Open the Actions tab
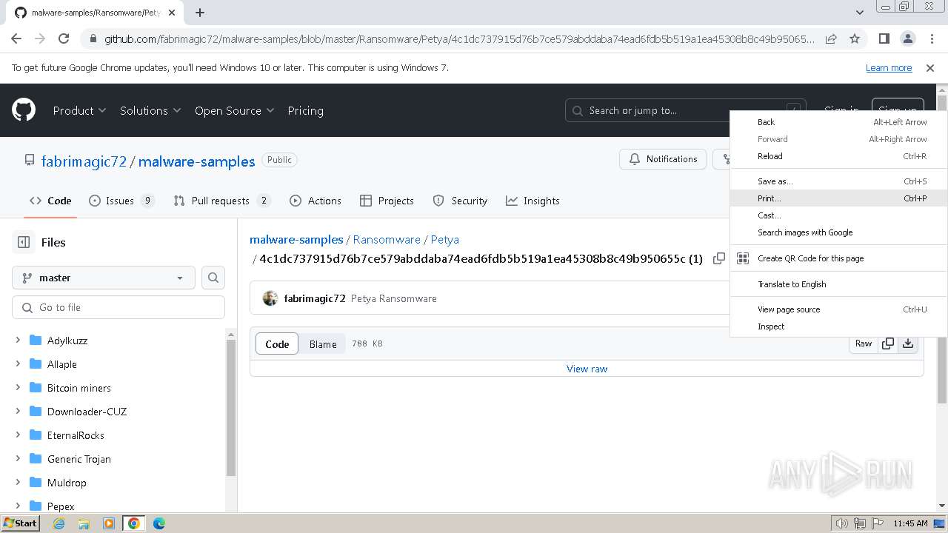 316,201
